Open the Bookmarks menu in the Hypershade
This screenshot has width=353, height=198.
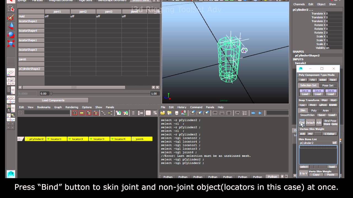point(44,107)
